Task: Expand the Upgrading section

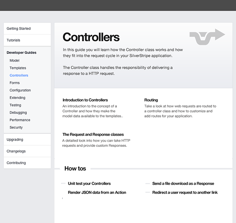Action: click(x=15, y=139)
